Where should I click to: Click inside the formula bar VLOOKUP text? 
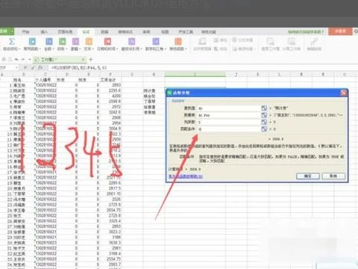click(79, 67)
